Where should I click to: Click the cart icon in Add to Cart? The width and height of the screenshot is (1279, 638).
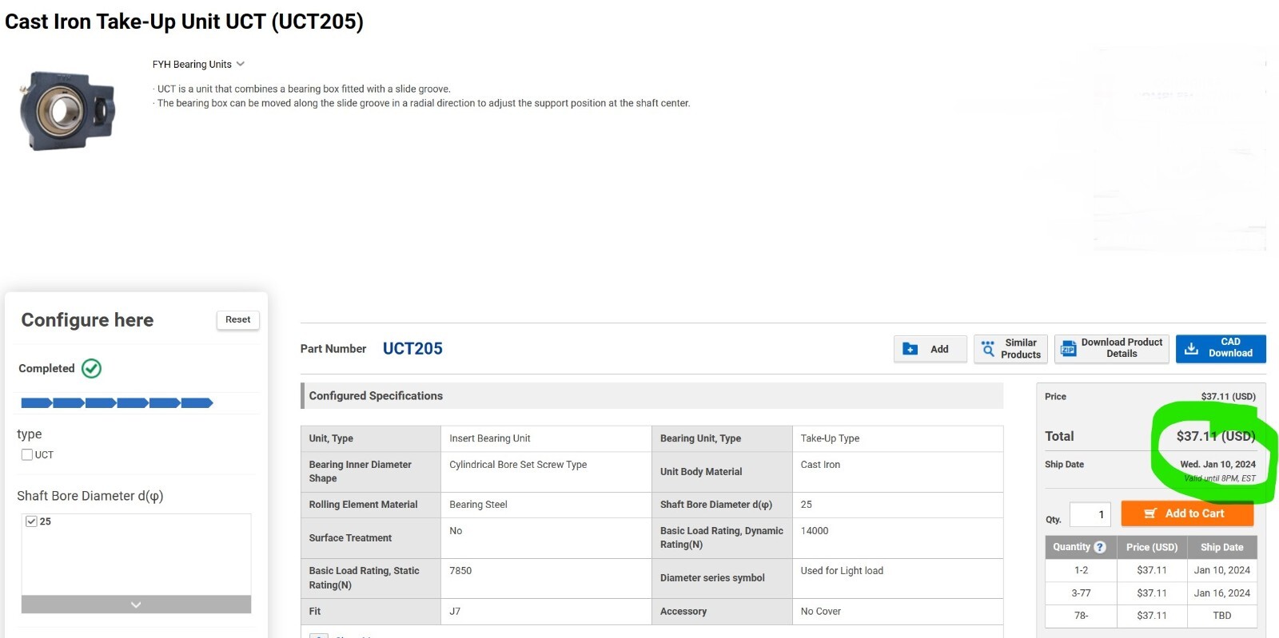click(1150, 513)
